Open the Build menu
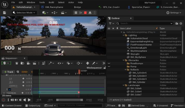This screenshot has width=185, height=108. pos(51,2)
